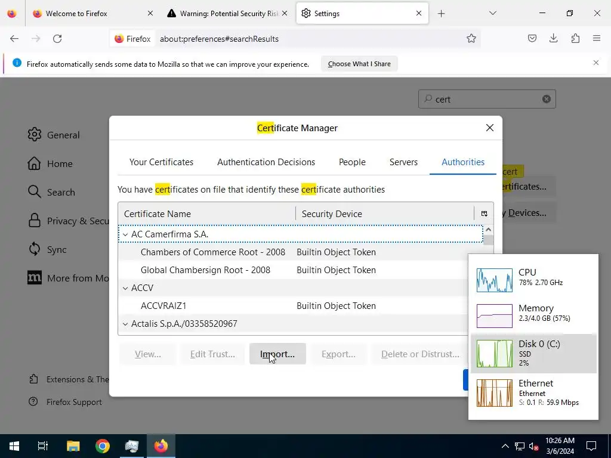Select Chambers of Commerce Root - 2008
Viewport: 611px width, 458px height.
click(x=301, y=252)
